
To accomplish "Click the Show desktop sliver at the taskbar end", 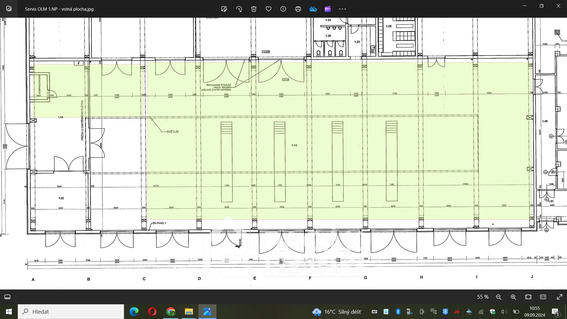I will tap(566, 312).
